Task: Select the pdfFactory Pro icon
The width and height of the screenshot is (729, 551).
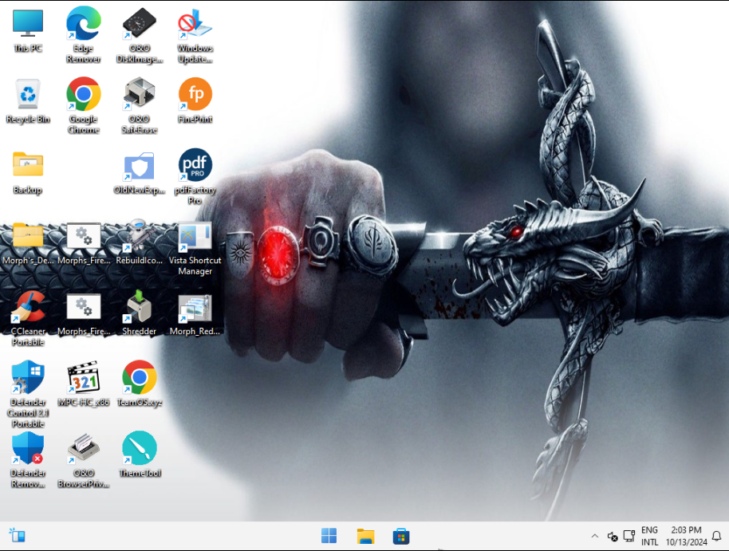Action: [x=195, y=177]
